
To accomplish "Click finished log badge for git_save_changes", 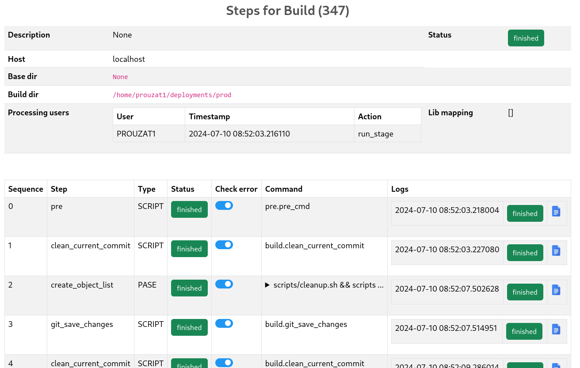I will point(524,331).
